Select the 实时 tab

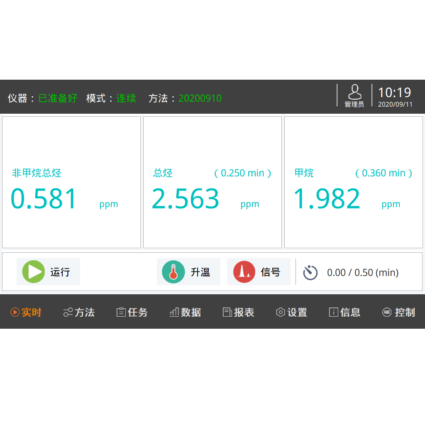click(26, 313)
